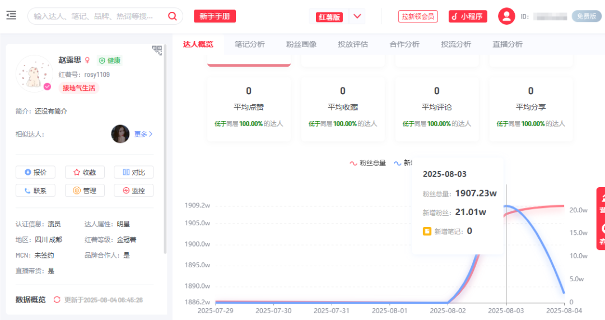Open the 新手手册 beginner guide
605x320 pixels.
215,16
